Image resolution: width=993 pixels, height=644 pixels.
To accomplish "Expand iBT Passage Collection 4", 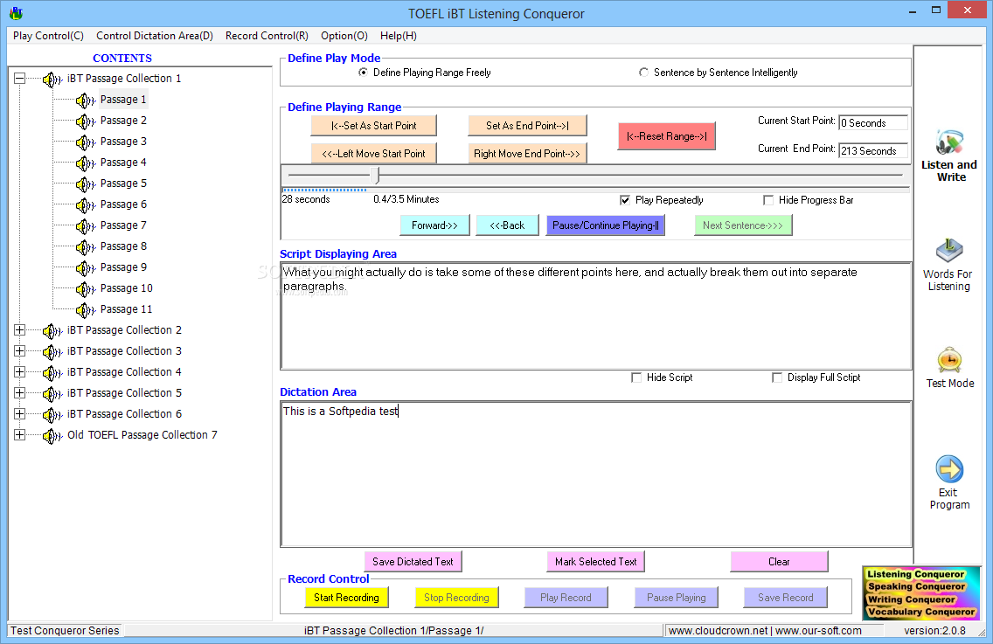I will coord(19,371).
